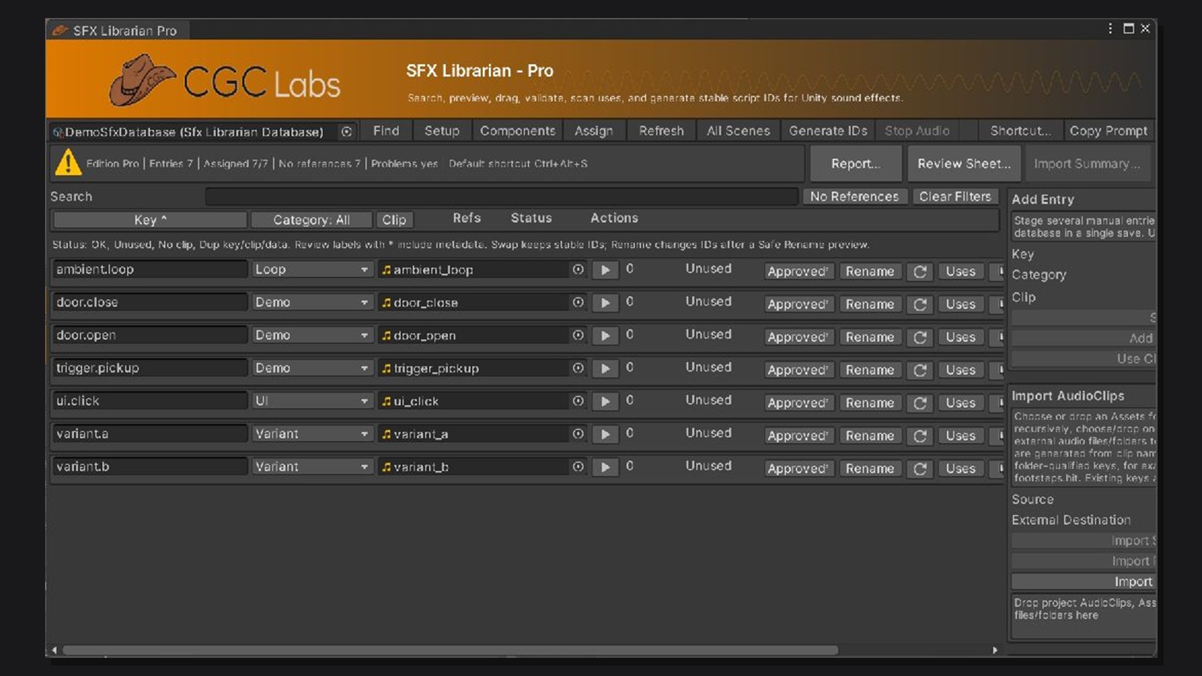Click Refresh in the toolbar

661,131
